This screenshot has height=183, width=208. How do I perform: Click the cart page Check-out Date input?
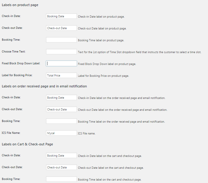tap(61, 167)
